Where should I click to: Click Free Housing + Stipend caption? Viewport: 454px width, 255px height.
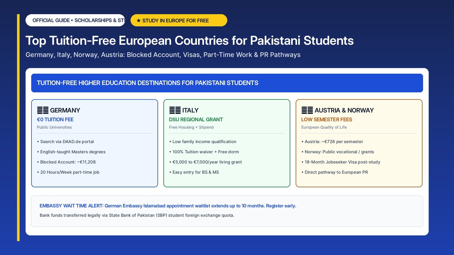[191, 127]
